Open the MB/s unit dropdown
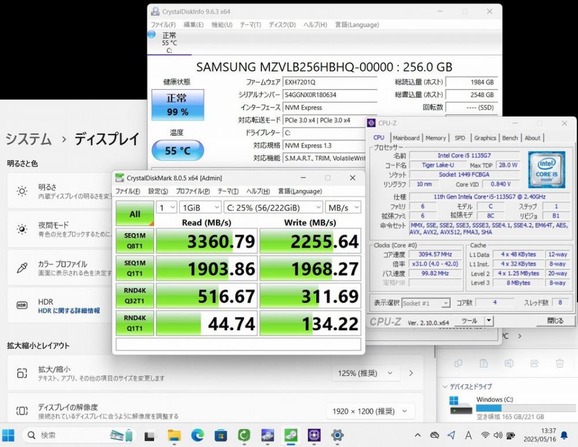 click(343, 208)
